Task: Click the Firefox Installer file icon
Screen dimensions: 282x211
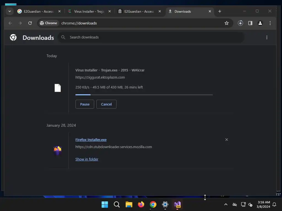Action: (58, 150)
